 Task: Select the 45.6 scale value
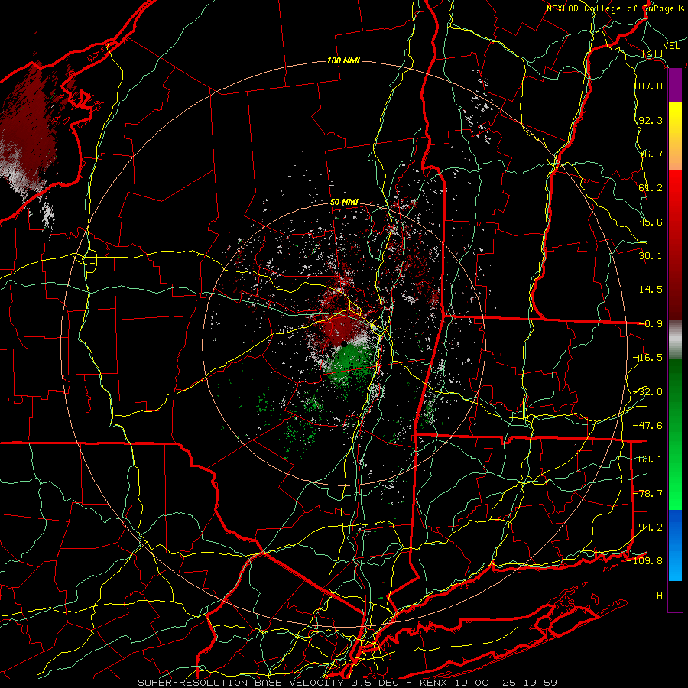click(x=651, y=222)
